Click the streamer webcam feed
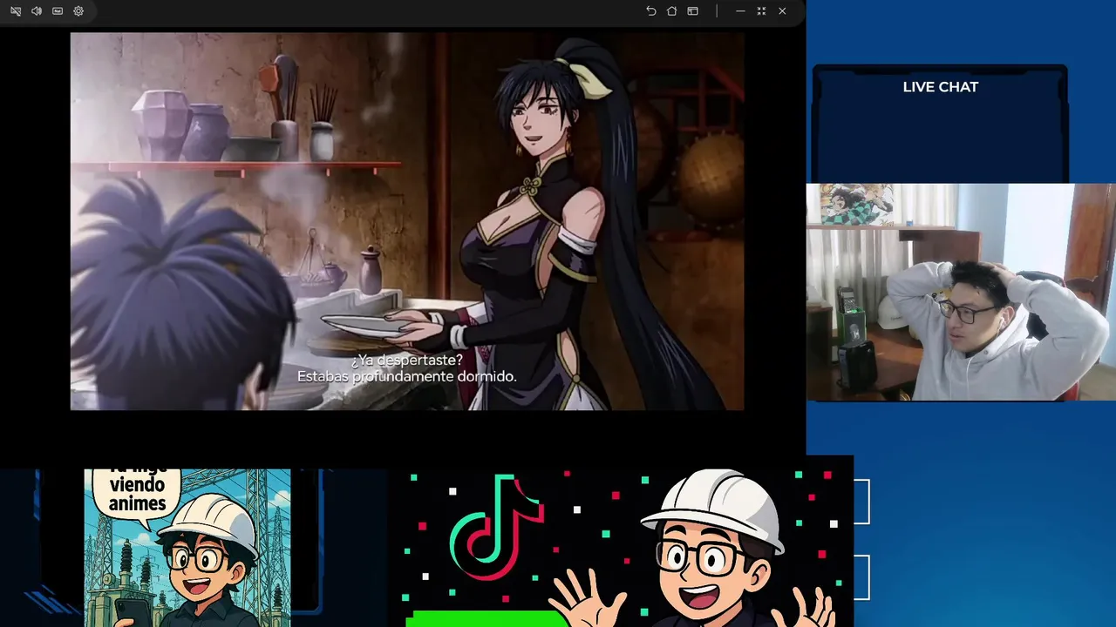 click(x=961, y=292)
